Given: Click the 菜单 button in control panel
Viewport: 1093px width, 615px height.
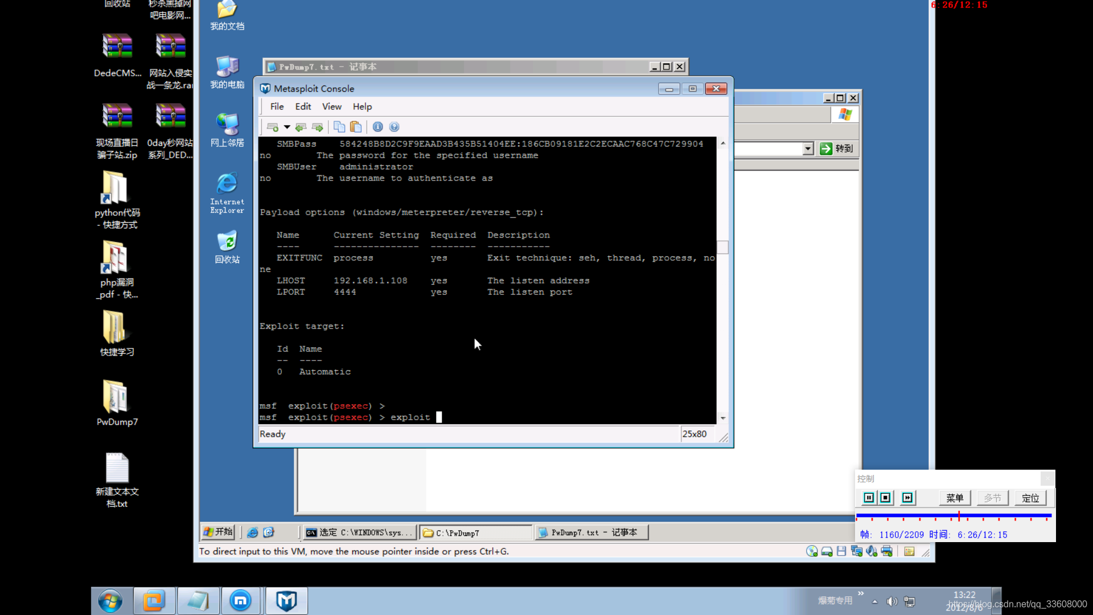Looking at the screenshot, I should pyautogui.click(x=955, y=498).
